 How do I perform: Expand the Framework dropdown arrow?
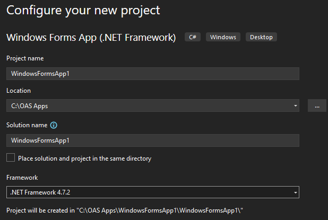coord(295,192)
